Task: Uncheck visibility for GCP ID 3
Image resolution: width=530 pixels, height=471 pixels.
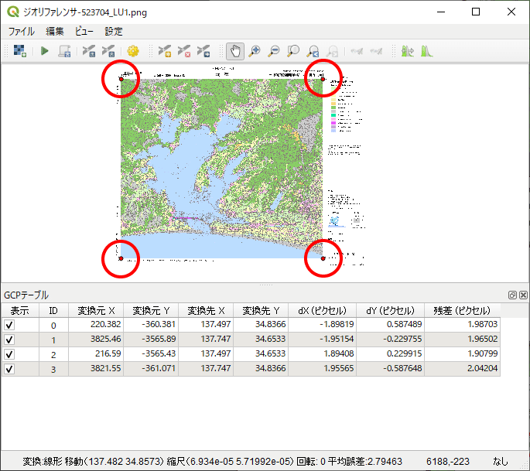Action: [x=9, y=369]
